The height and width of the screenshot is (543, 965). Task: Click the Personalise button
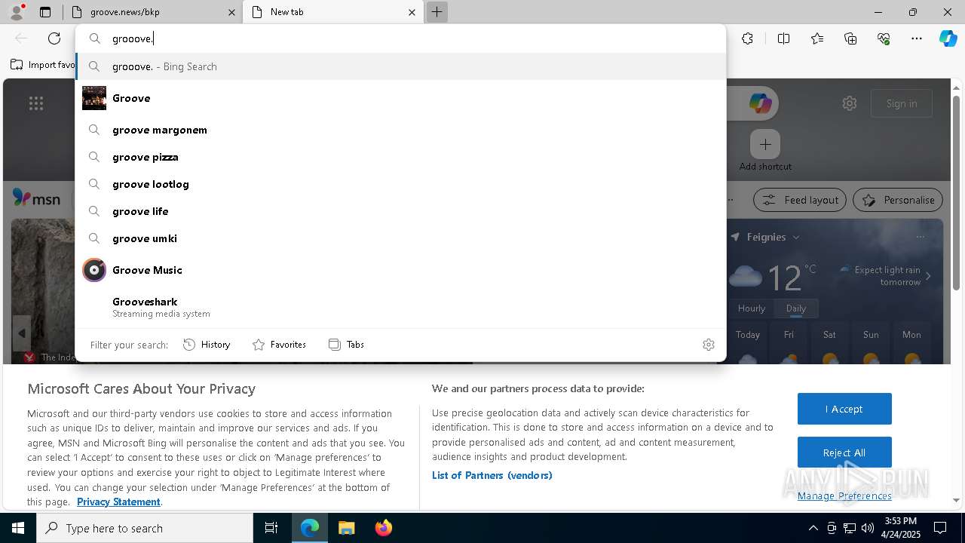898,200
